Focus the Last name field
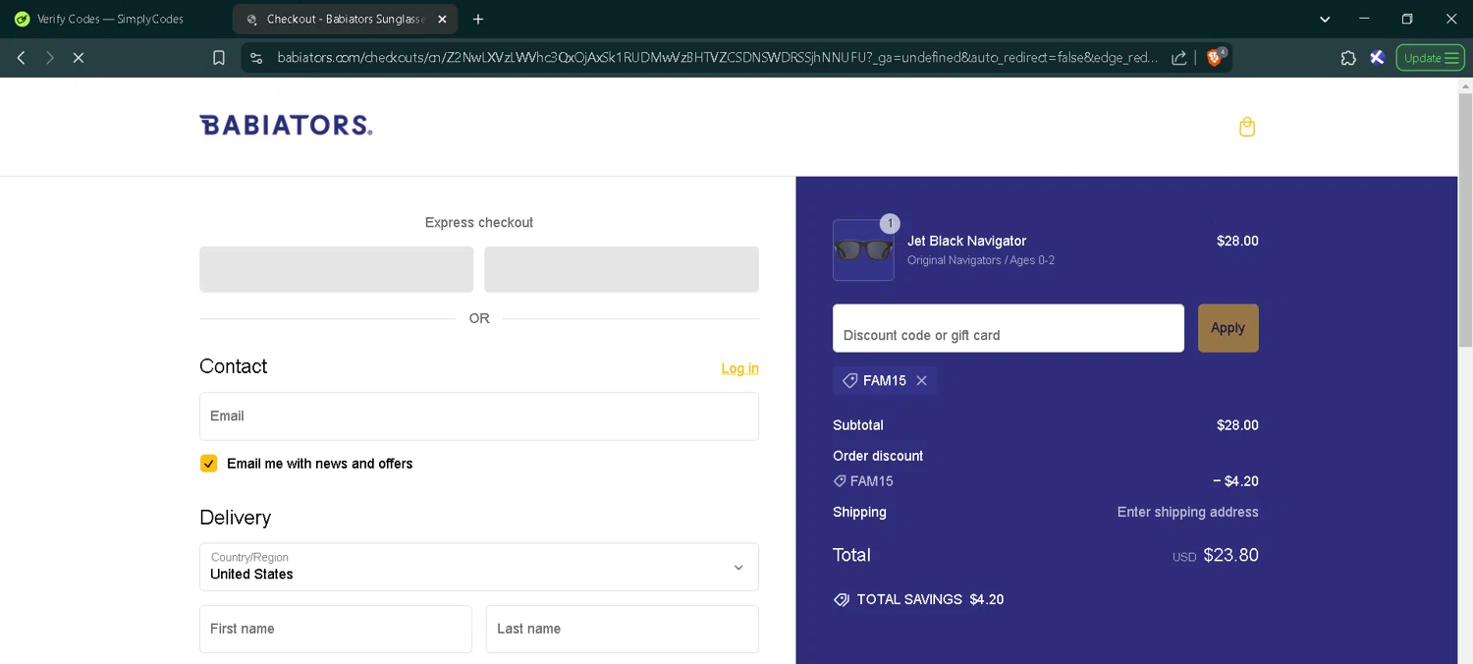Screen dimensions: 1473x664 (623, 629)
